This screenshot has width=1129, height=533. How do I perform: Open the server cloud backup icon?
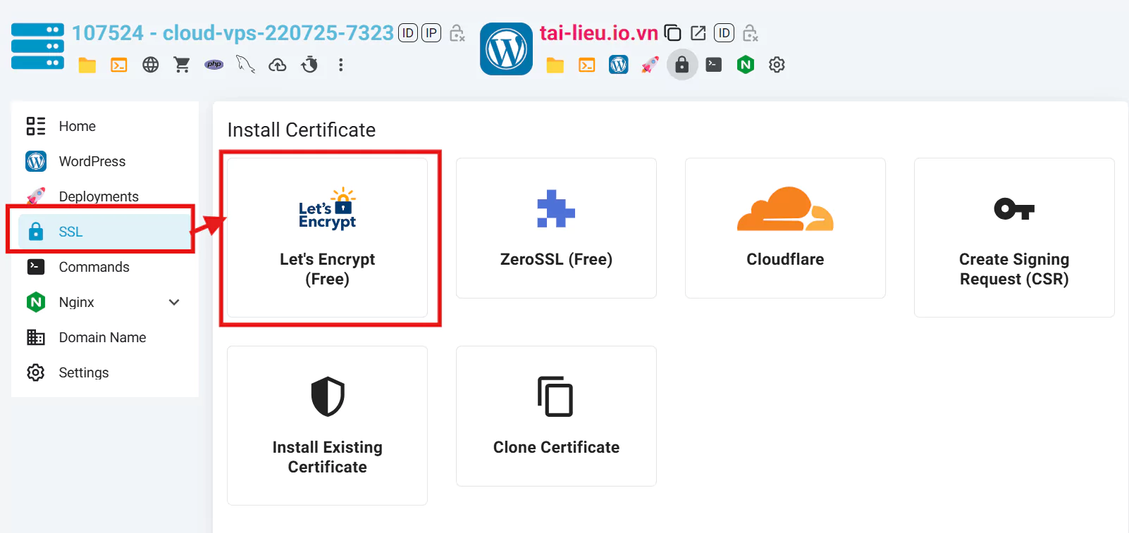pos(278,65)
